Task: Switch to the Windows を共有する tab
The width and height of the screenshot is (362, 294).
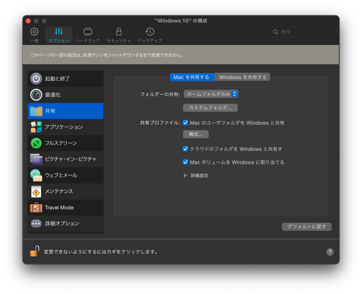Action: (243, 77)
